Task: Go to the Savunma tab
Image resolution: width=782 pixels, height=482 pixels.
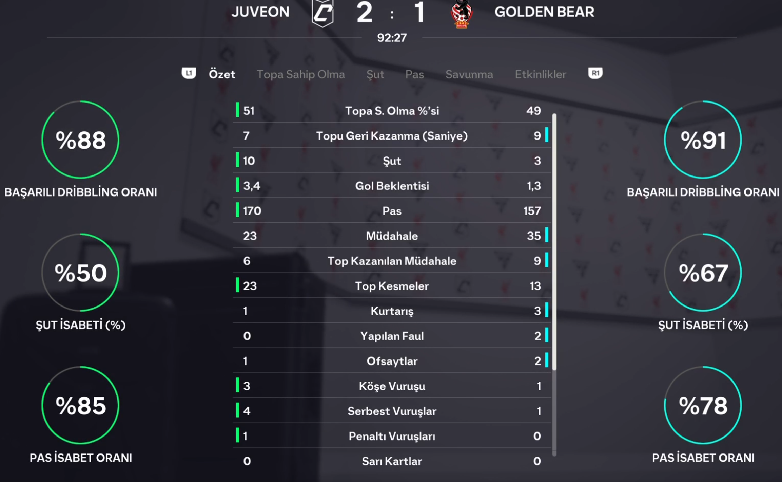Action: pos(469,74)
